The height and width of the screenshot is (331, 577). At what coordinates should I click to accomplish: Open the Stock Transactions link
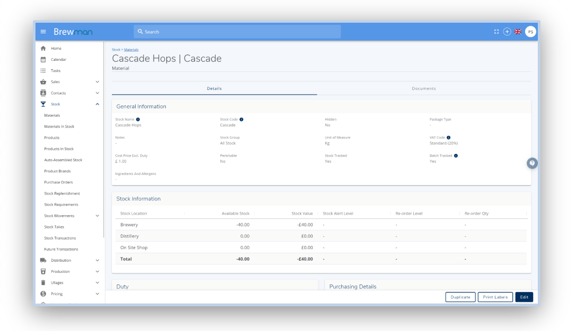coord(60,238)
